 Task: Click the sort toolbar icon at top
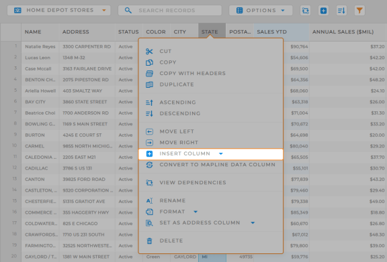(341, 11)
